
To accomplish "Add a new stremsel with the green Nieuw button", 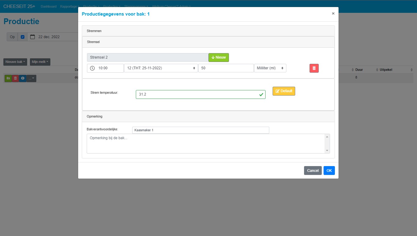I will tap(219, 57).
